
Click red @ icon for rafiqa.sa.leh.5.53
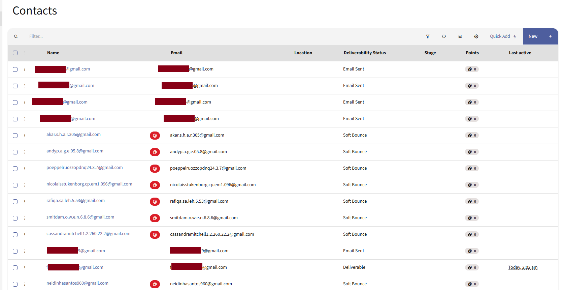click(x=155, y=202)
